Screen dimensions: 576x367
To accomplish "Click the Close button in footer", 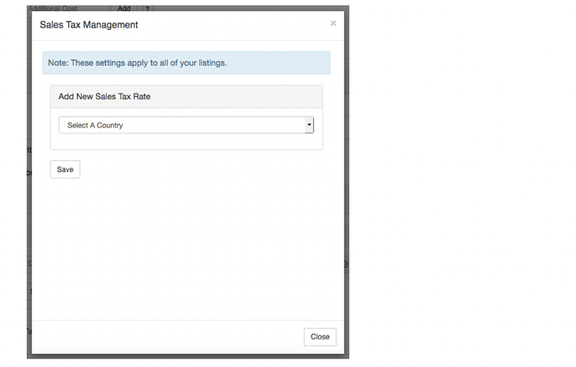I will click(x=320, y=337).
